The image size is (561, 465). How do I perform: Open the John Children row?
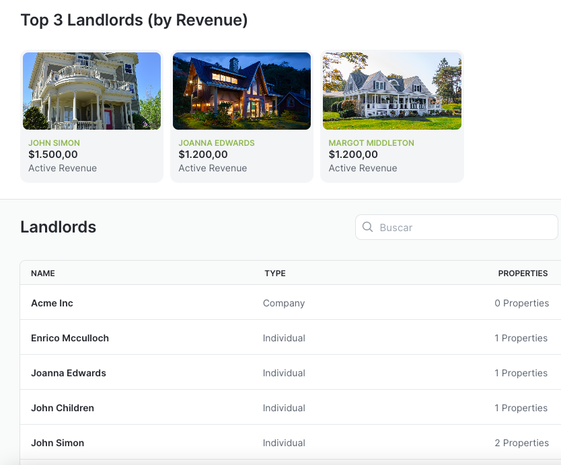pos(291,408)
